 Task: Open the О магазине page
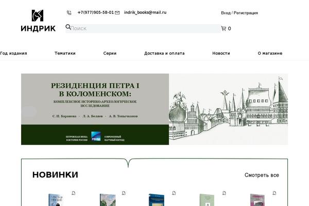270,53
